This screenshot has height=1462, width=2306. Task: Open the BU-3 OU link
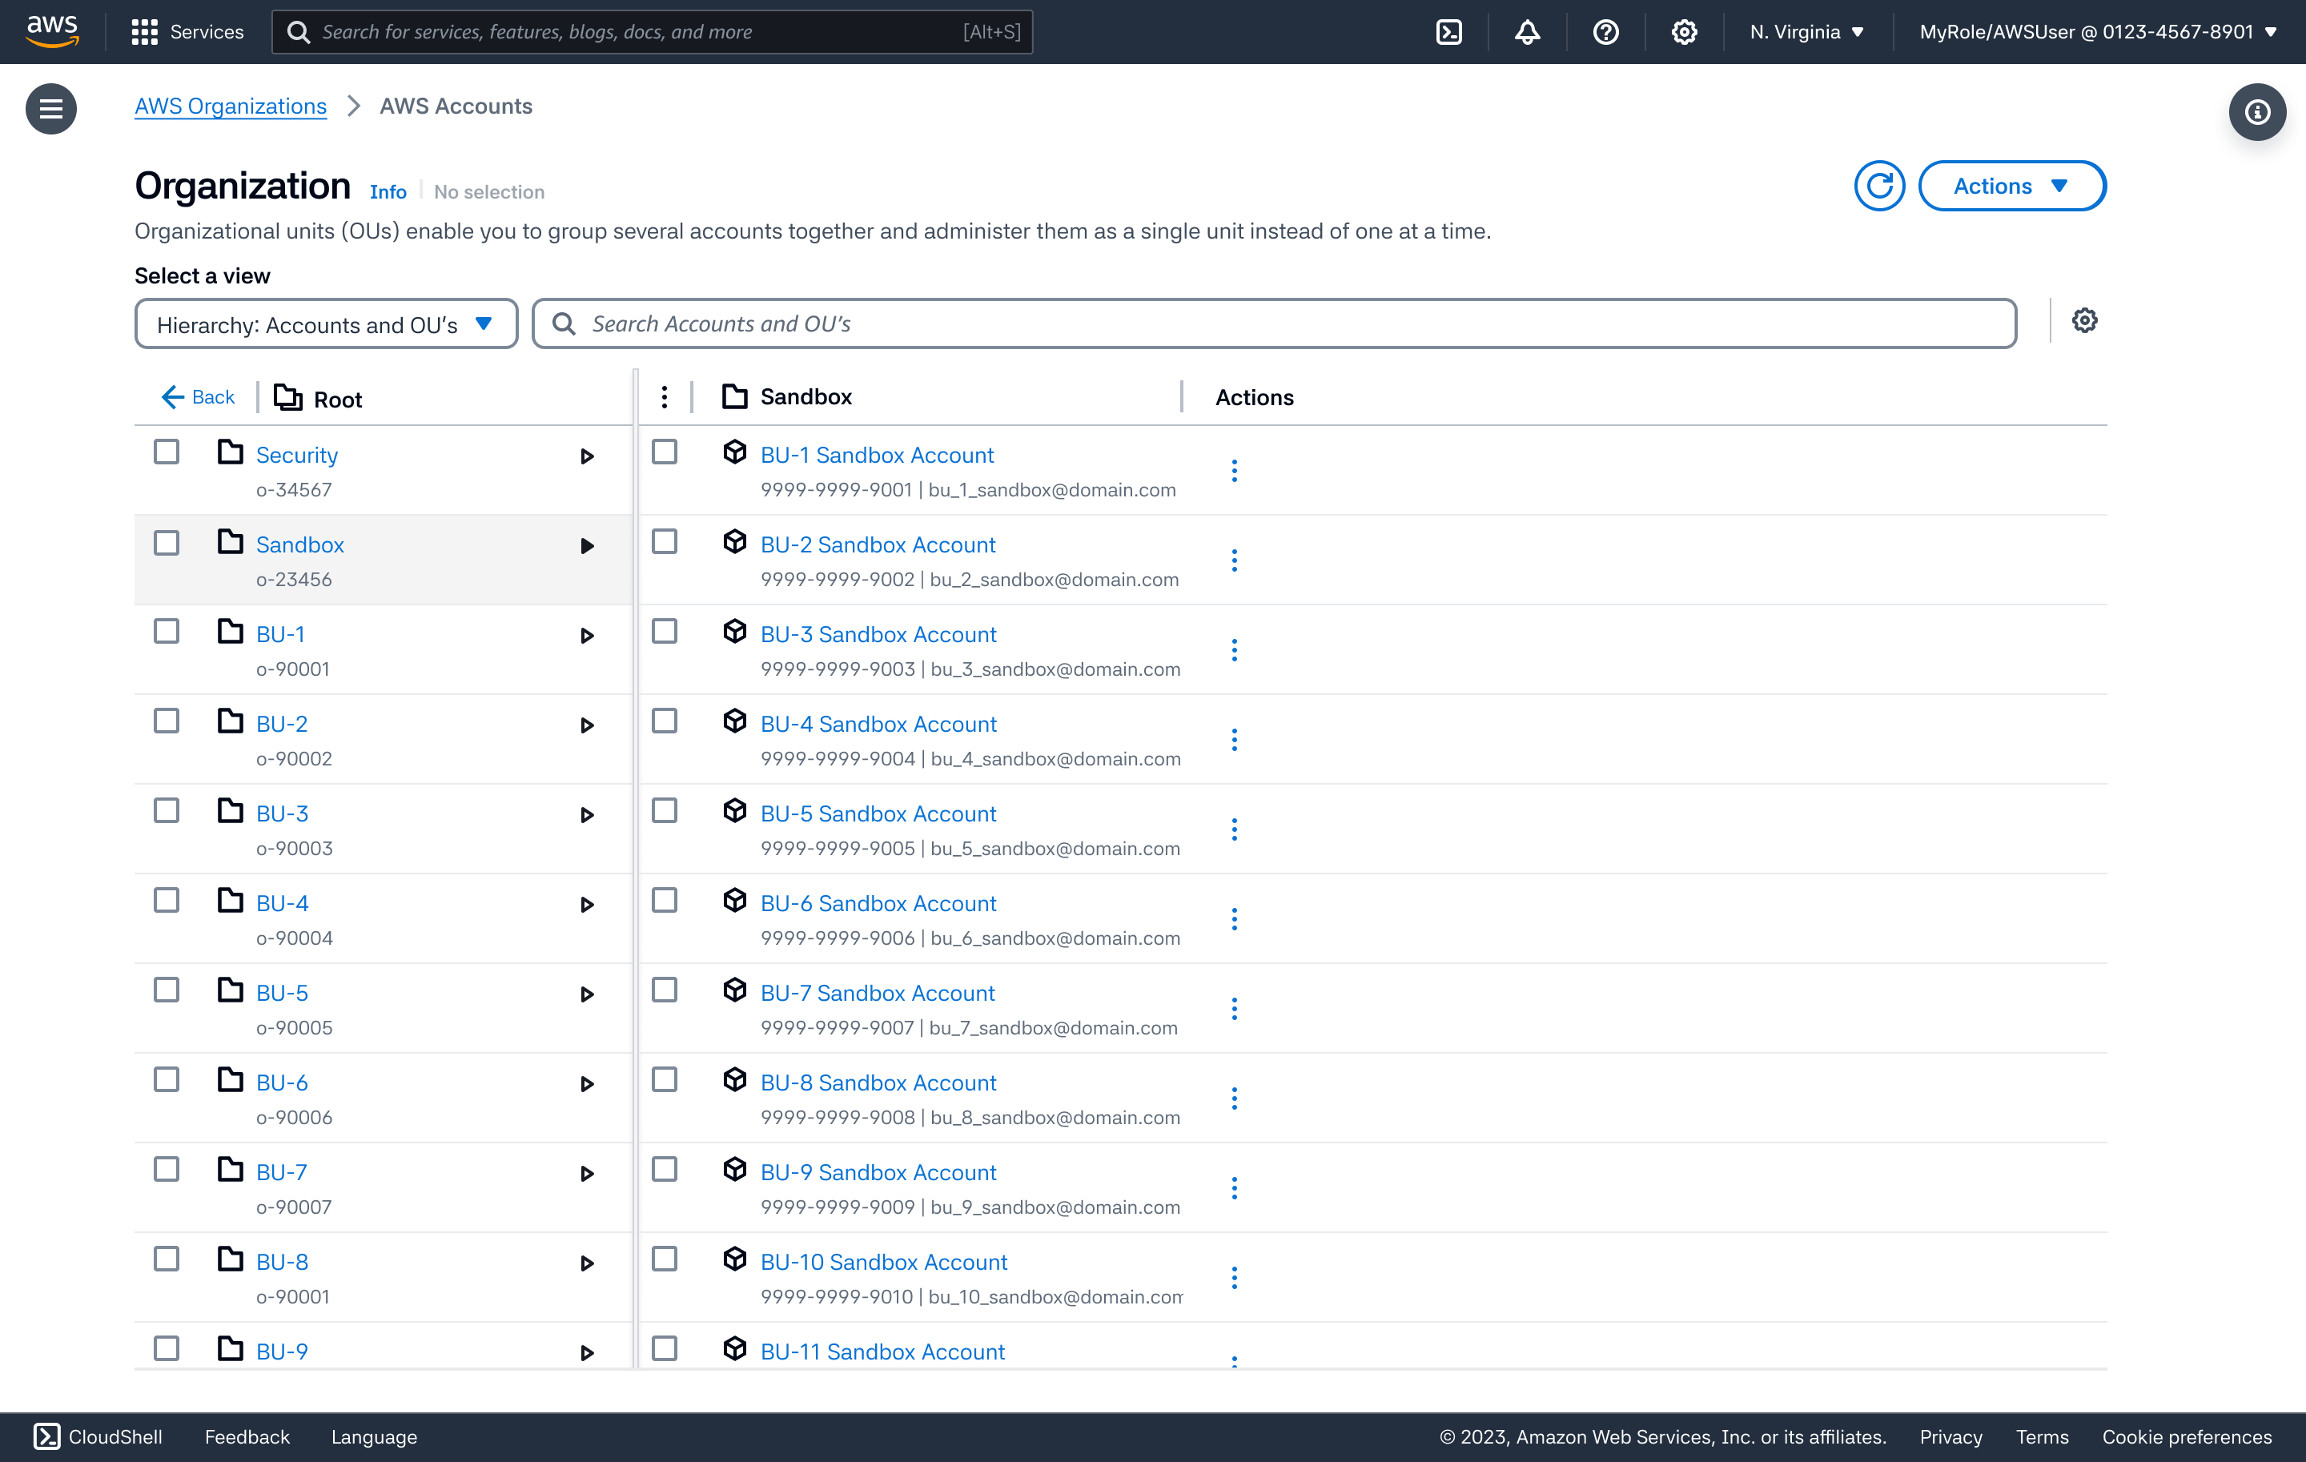coord(283,813)
